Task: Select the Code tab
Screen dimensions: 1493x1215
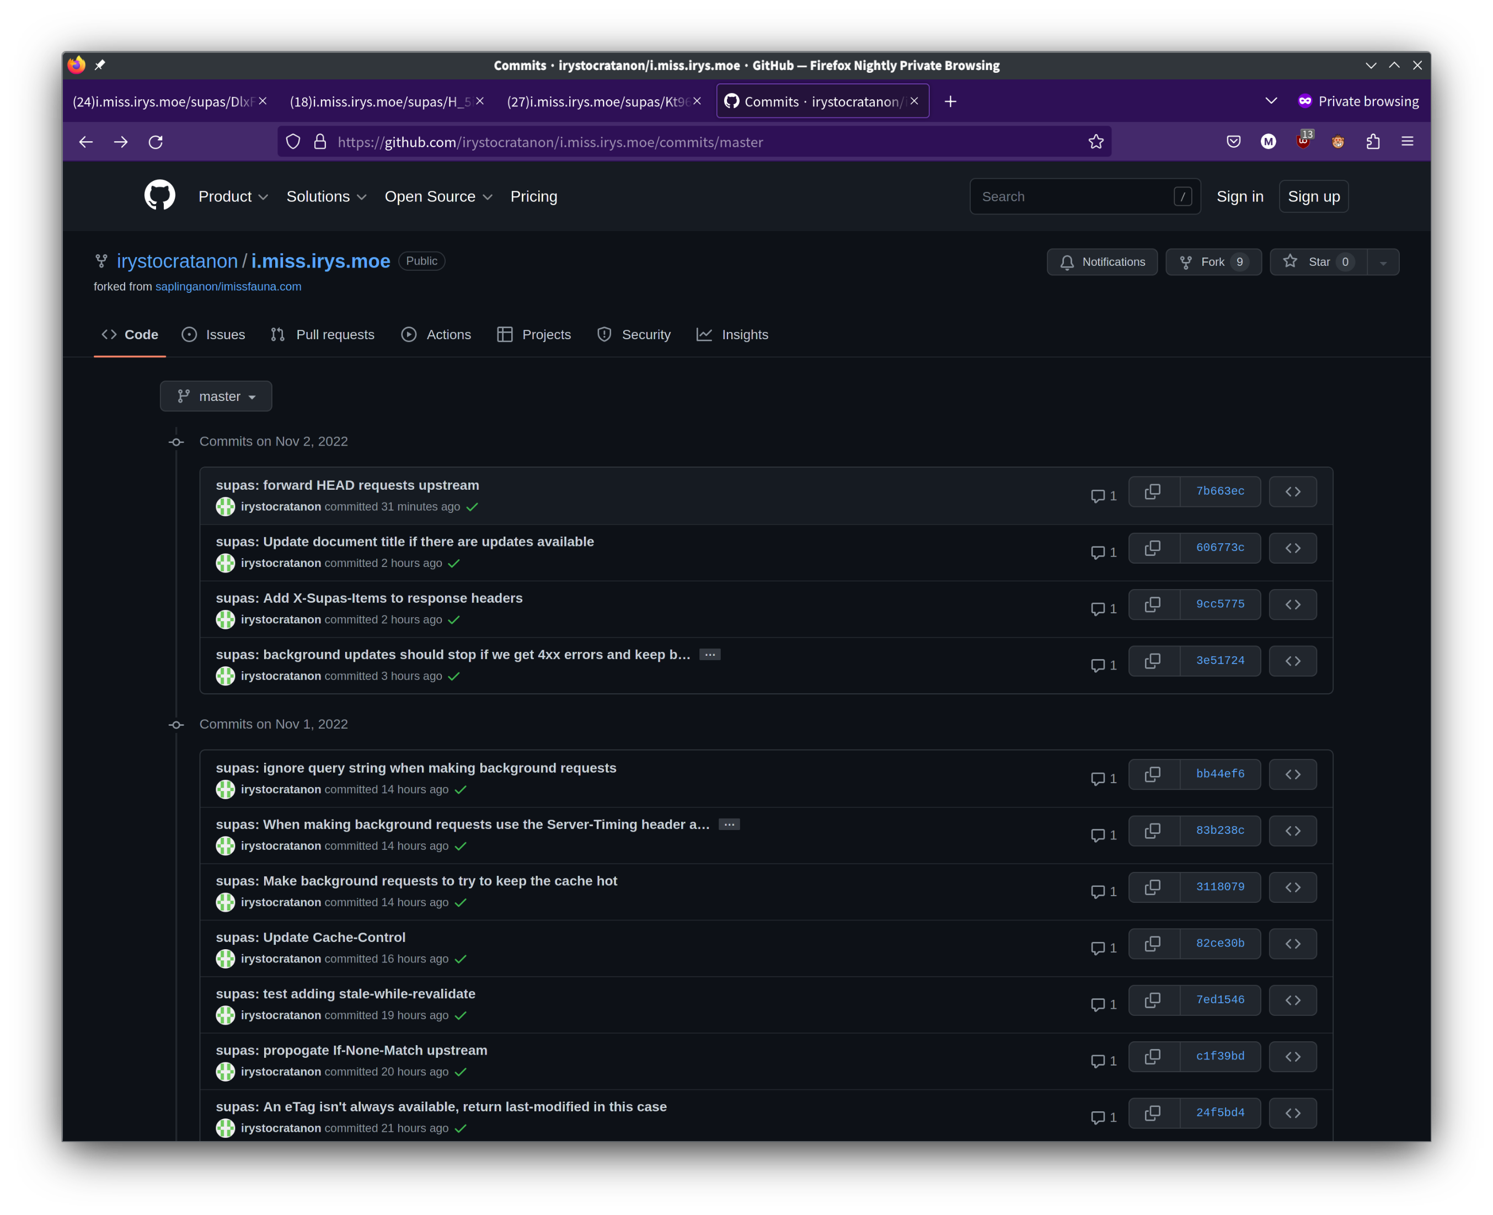Action: [130, 335]
